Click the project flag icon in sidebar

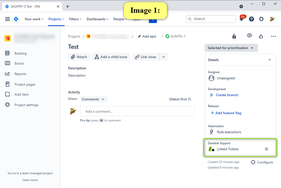tap(8, 38)
